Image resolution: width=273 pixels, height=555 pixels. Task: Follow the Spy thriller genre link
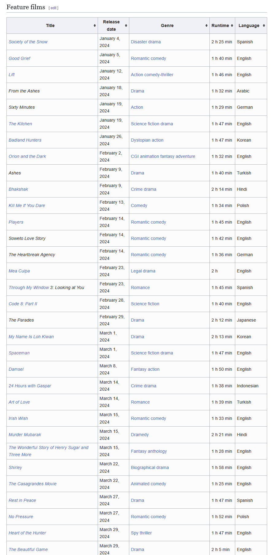click(x=141, y=533)
